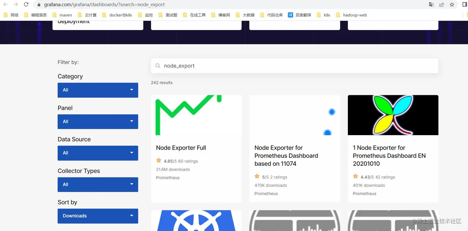Viewport: 468px width, 231px height.
Task: Open the docker与k8s bookmark folder
Action: tap(117, 15)
